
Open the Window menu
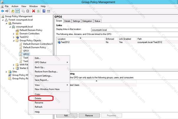pyautogui.click(x=33, y=6)
